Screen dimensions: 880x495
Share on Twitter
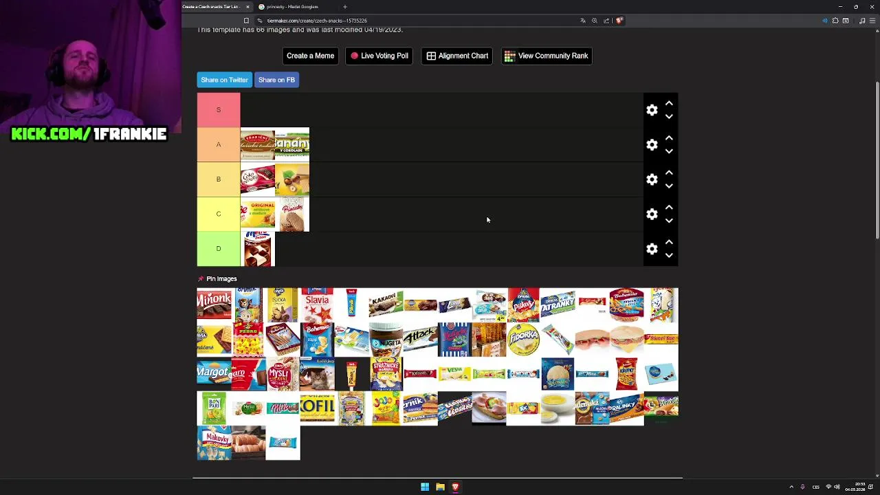(x=224, y=80)
